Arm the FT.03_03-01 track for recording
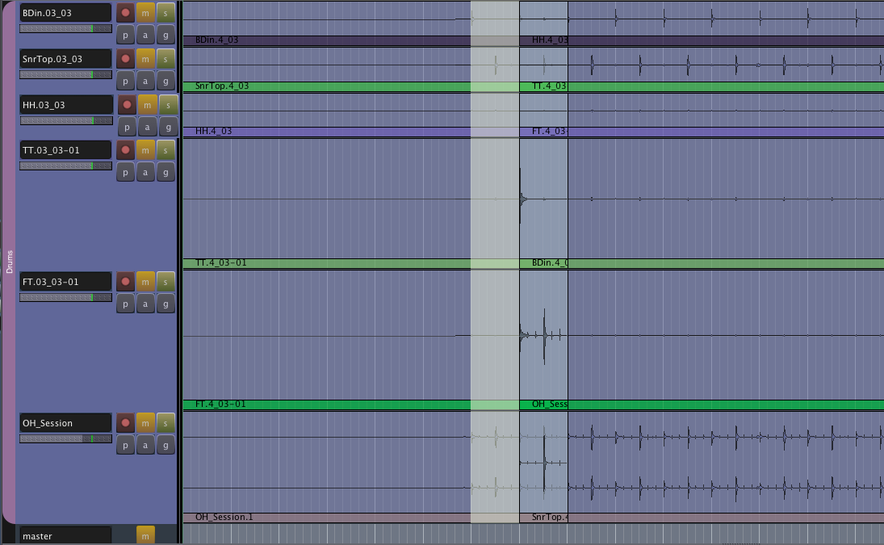 [x=125, y=281]
